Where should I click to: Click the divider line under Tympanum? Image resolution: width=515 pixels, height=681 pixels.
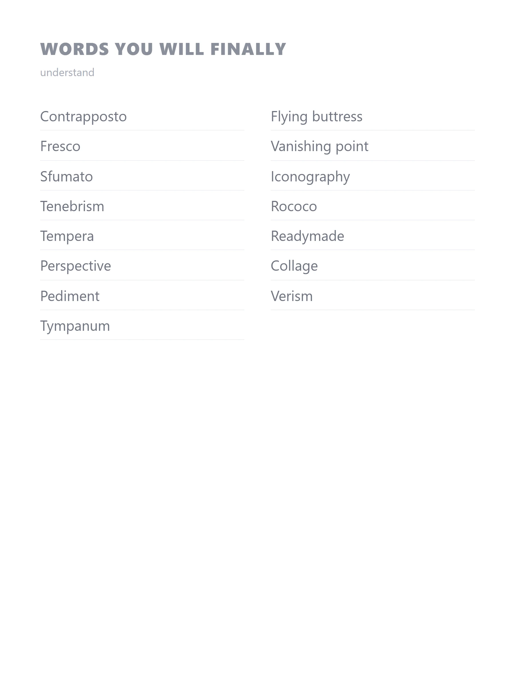(142, 340)
